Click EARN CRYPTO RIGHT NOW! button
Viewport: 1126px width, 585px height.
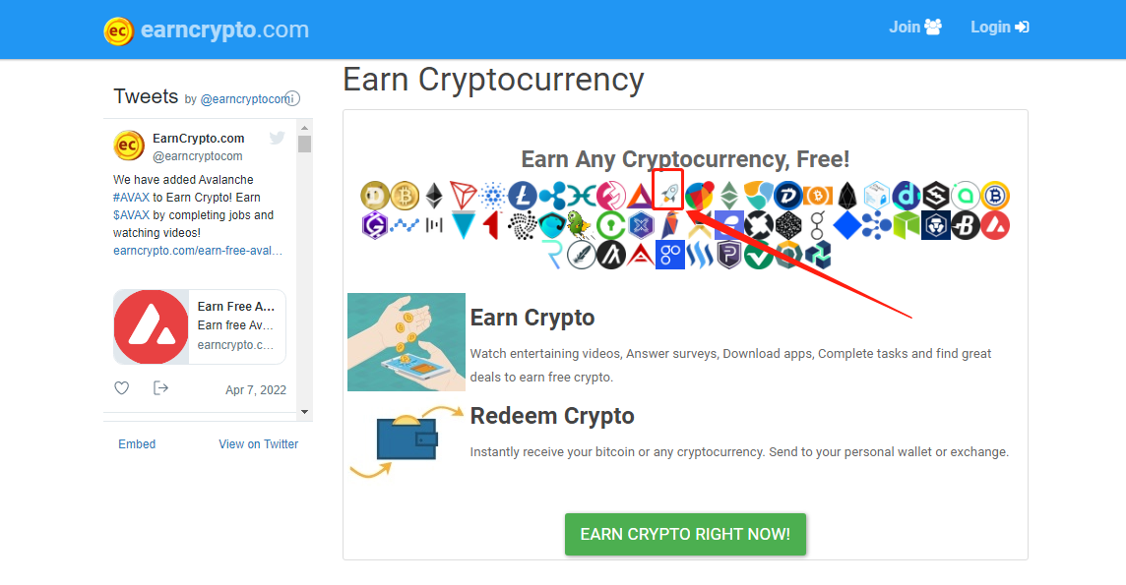click(685, 534)
